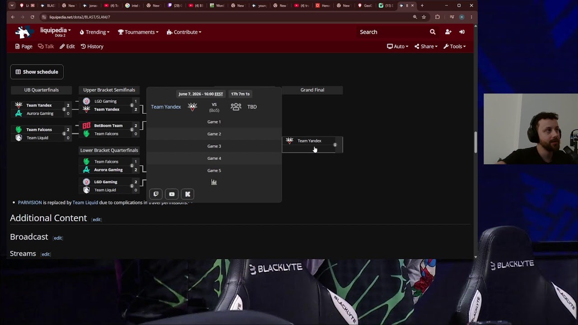Viewport: 578px width, 325px height.
Task: Click the site info icon in address bar
Action: (x=44, y=17)
